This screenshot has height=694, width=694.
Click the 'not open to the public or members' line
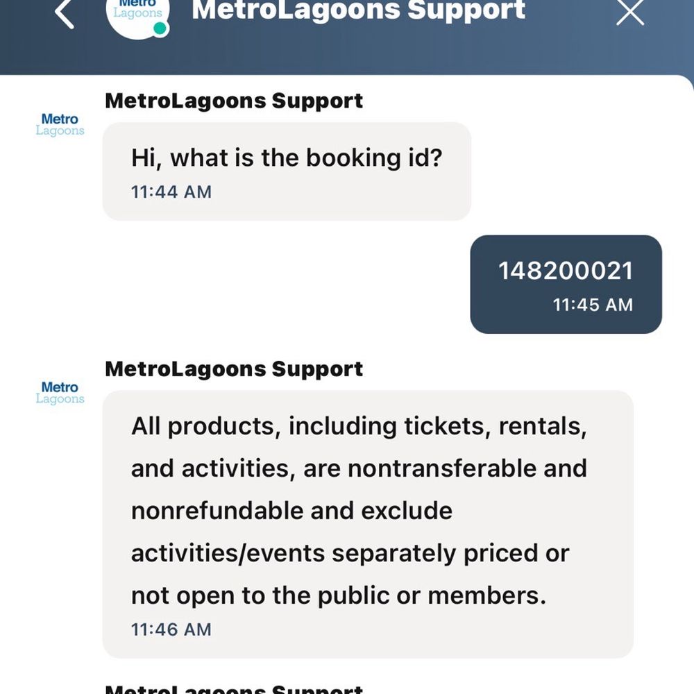point(339,595)
